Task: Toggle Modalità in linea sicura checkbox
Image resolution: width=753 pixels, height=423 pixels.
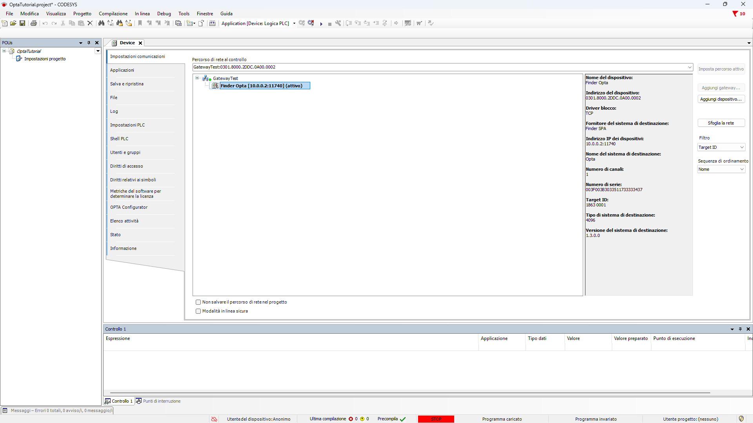Action: coord(198,311)
